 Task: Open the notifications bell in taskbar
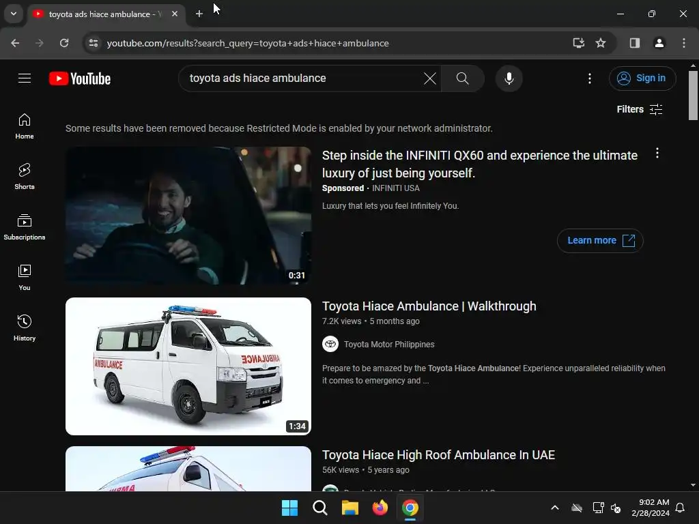[x=680, y=508]
